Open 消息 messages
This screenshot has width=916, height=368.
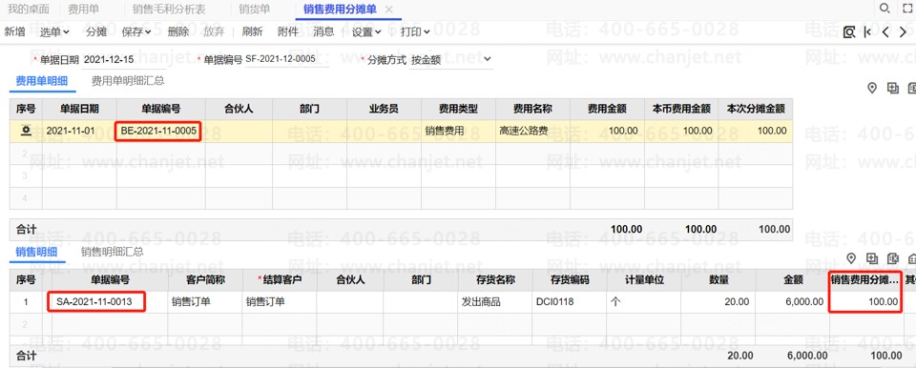coord(323,32)
